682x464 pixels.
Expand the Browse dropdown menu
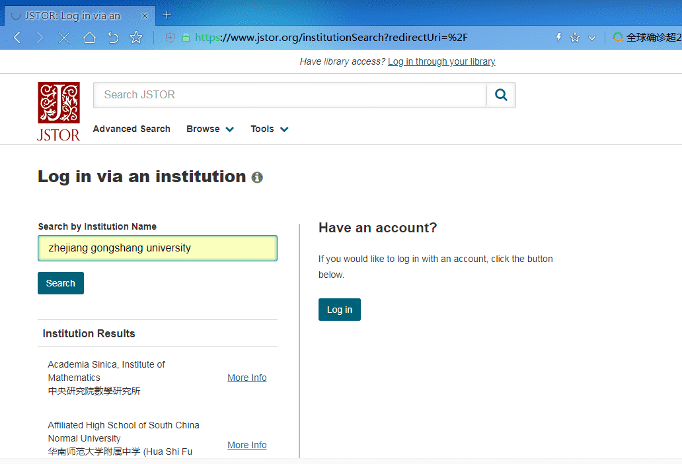(209, 129)
